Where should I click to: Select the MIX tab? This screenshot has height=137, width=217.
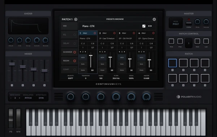(69, 26)
